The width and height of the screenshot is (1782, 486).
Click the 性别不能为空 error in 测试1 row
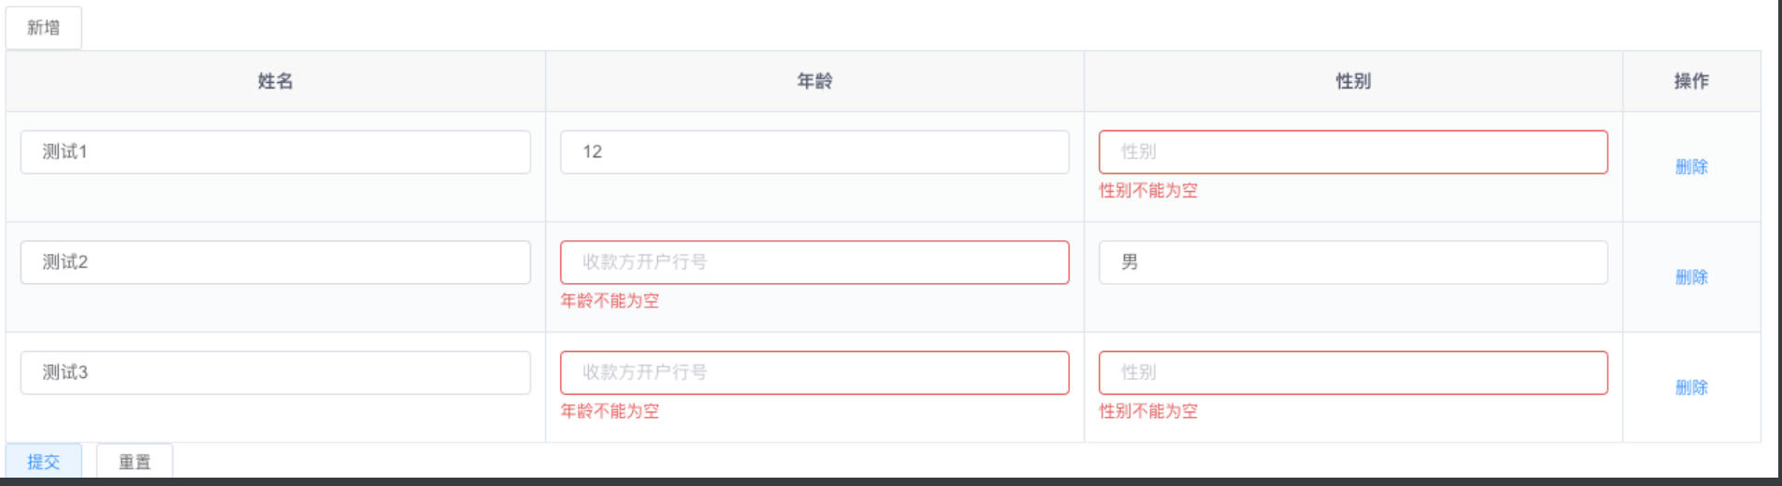1148,191
